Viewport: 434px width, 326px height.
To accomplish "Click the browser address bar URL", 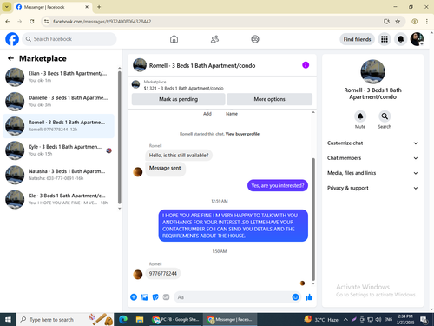I will pos(102,22).
